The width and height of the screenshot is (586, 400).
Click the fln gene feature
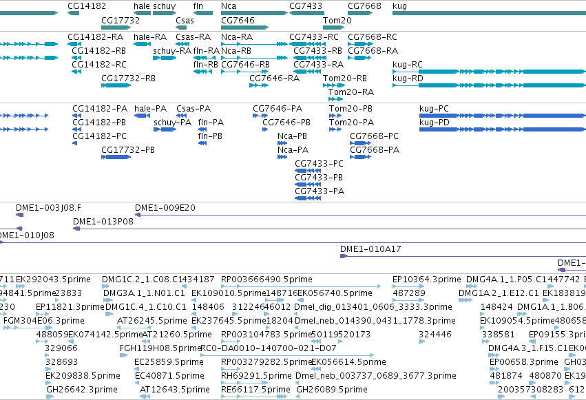pyautogui.click(x=203, y=13)
